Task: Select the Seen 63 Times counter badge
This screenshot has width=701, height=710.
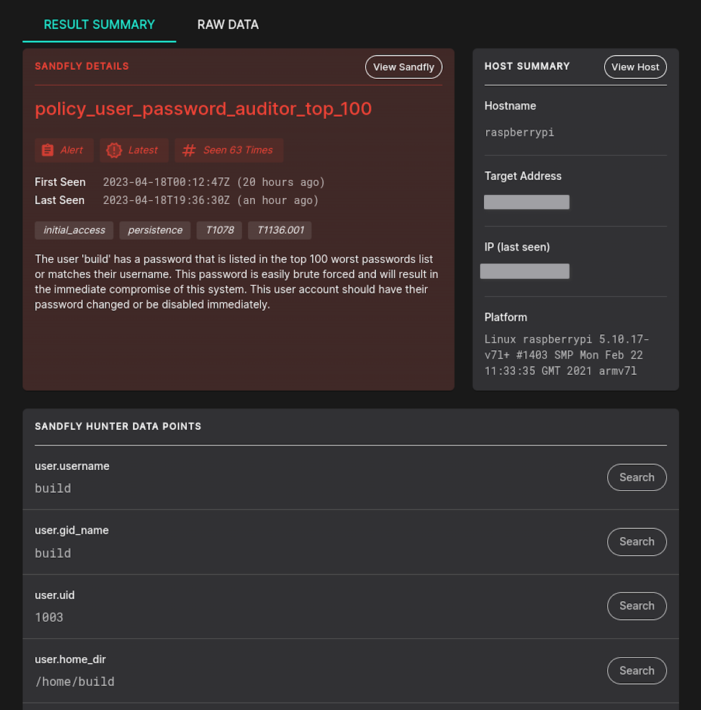Action: tap(229, 150)
